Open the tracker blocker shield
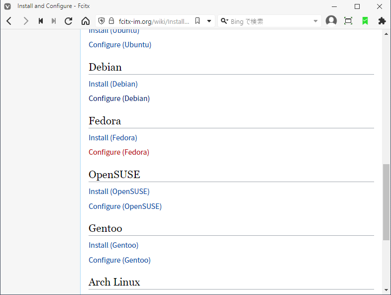Viewport: 391px width, 295px height. (101, 21)
